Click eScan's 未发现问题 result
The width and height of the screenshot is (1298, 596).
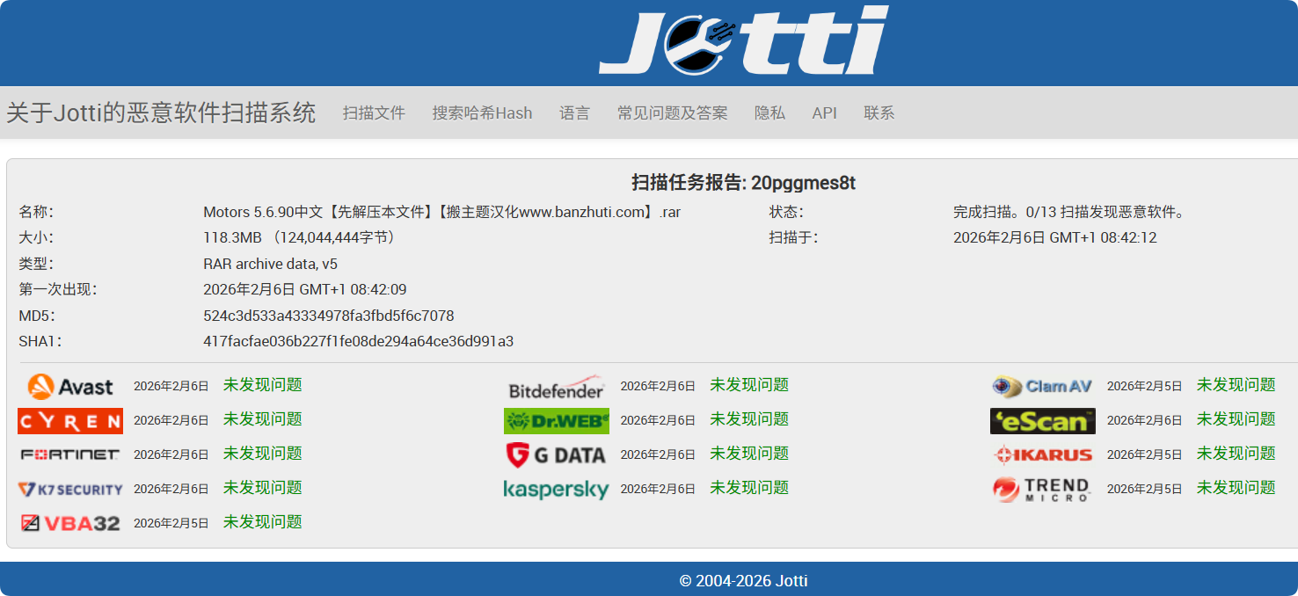click(x=1236, y=419)
